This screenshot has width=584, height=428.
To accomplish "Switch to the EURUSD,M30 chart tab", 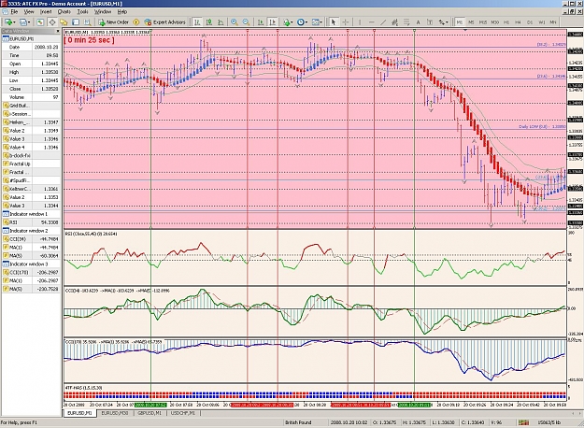I will pos(115,413).
